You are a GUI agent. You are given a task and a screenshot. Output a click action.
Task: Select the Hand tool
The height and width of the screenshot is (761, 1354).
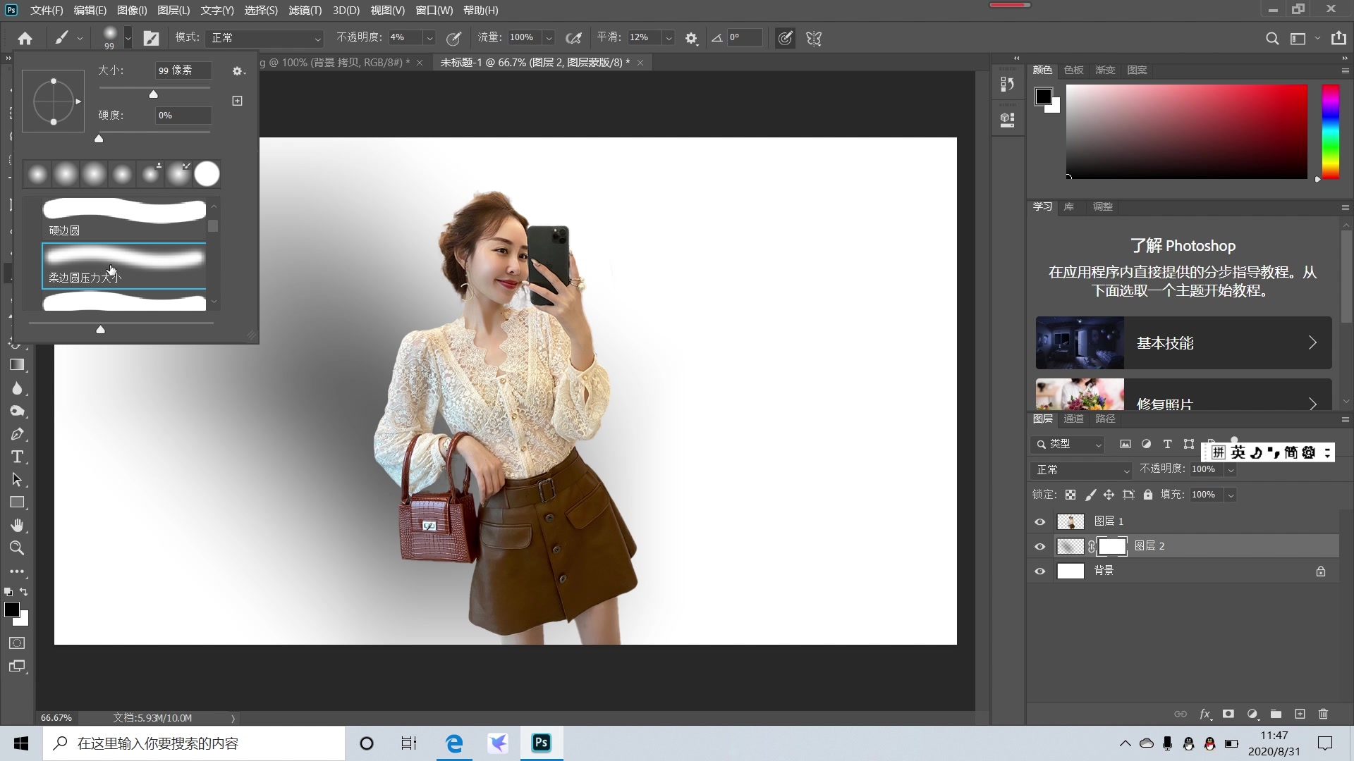tap(17, 525)
